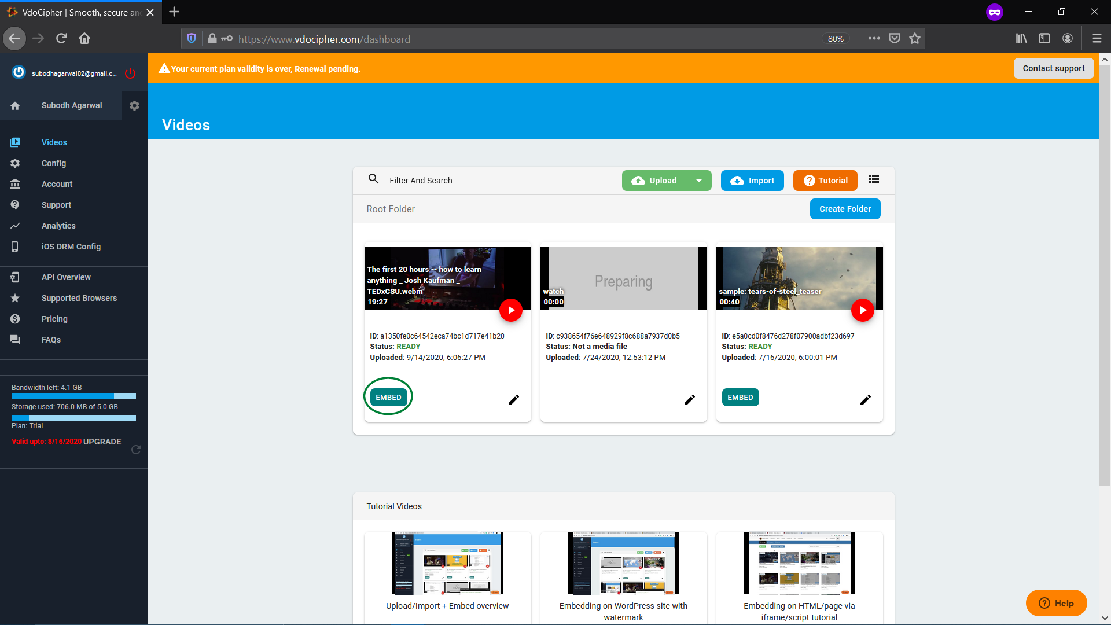Click the Filter And Search field
The width and height of the screenshot is (1111, 625).
(498, 181)
